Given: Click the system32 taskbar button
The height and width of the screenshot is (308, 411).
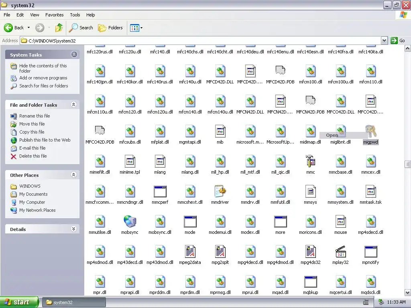Looking at the screenshot, I should point(74,302).
